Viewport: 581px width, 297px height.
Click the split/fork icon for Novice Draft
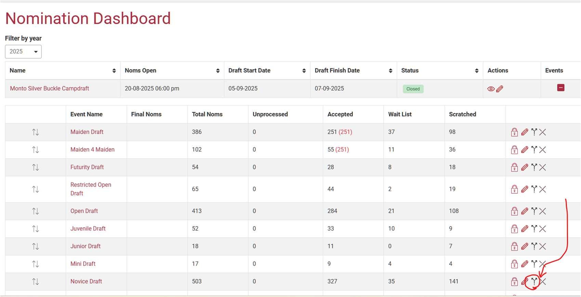pyautogui.click(x=534, y=282)
